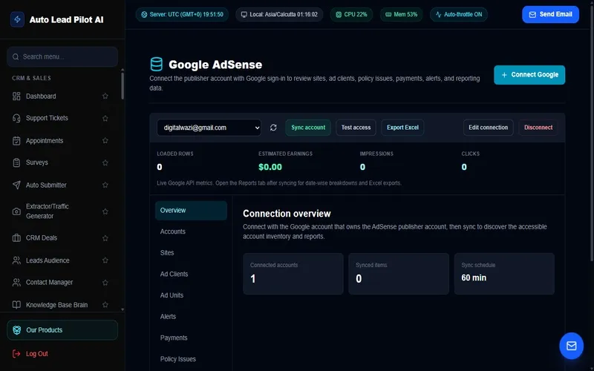Click the Extractor/Traffic Generator camera icon
The width and height of the screenshot is (594, 371).
[x=16, y=211]
